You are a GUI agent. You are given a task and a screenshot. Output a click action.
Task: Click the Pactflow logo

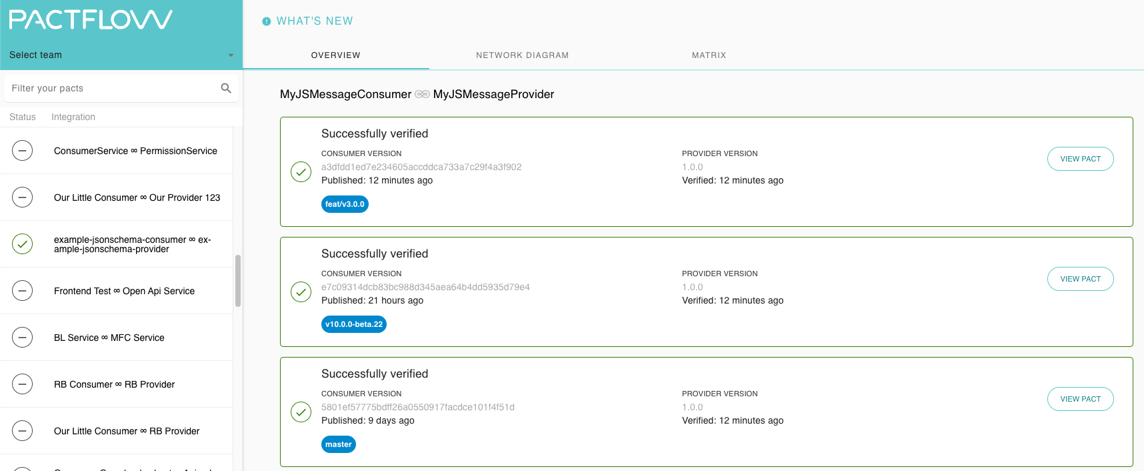click(91, 20)
